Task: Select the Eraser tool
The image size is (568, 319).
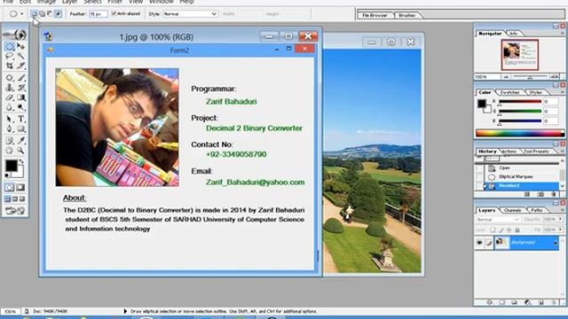Action: [10, 97]
